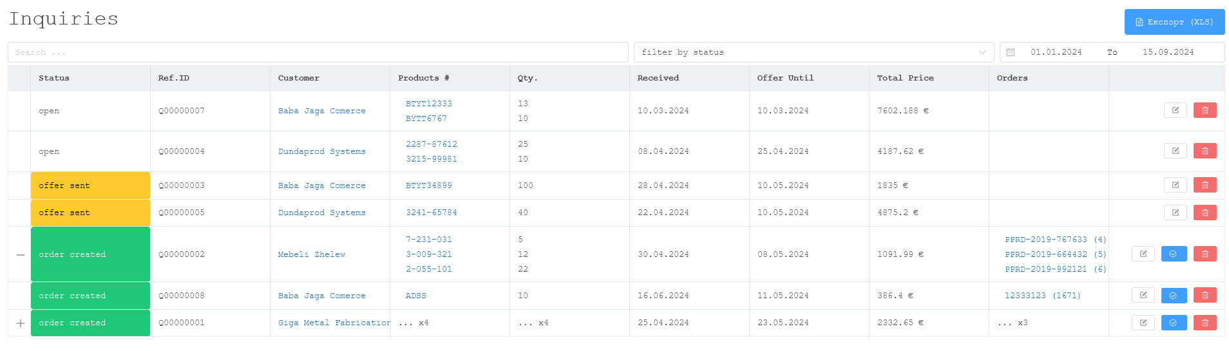Click order created status of Q00000008
The width and height of the screenshot is (1229, 351).
click(x=90, y=296)
